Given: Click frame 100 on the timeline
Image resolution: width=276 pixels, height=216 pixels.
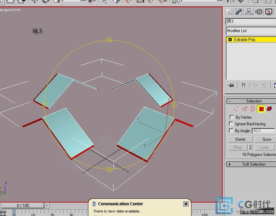Looking at the screenshot, I should point(204,215).
